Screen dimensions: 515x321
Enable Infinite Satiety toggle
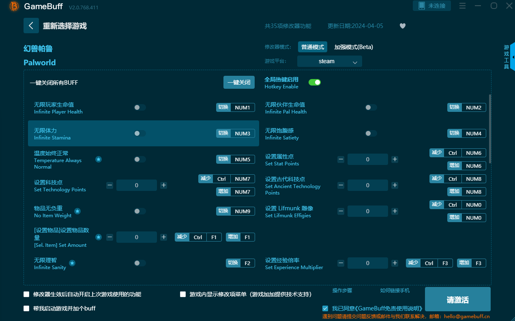click(371, 133)
